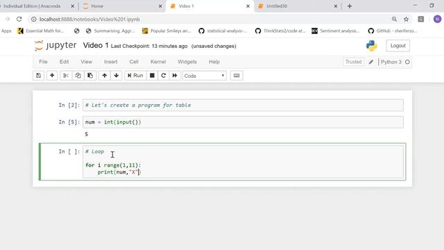Move selected cell down arrow
This screenshot has width=444, height=250.
coord(117,76)
